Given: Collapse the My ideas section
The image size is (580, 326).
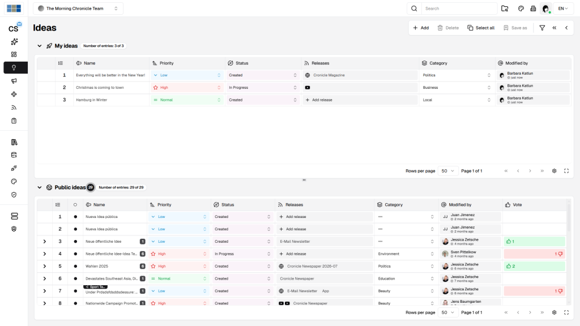Looking at the screenshot, I should tap(40, 46).
